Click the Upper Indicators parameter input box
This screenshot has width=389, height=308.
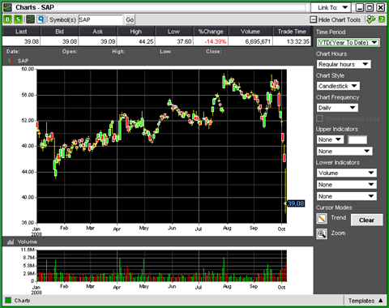[x=357, y=139]
